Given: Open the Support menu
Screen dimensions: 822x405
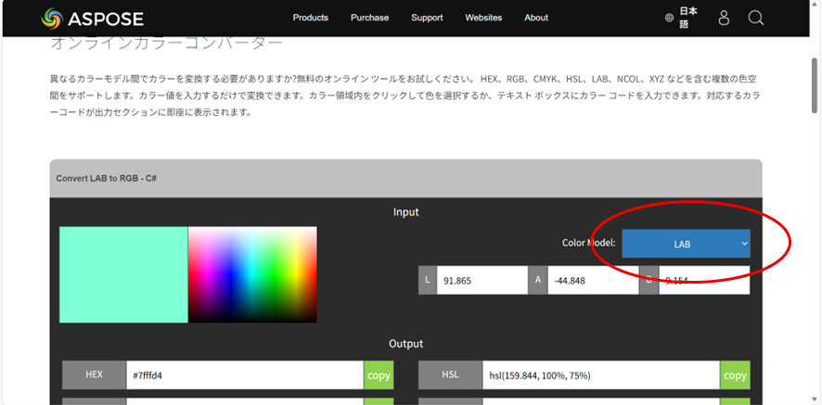Looking at the screenshot, I should tap(427, 18).
